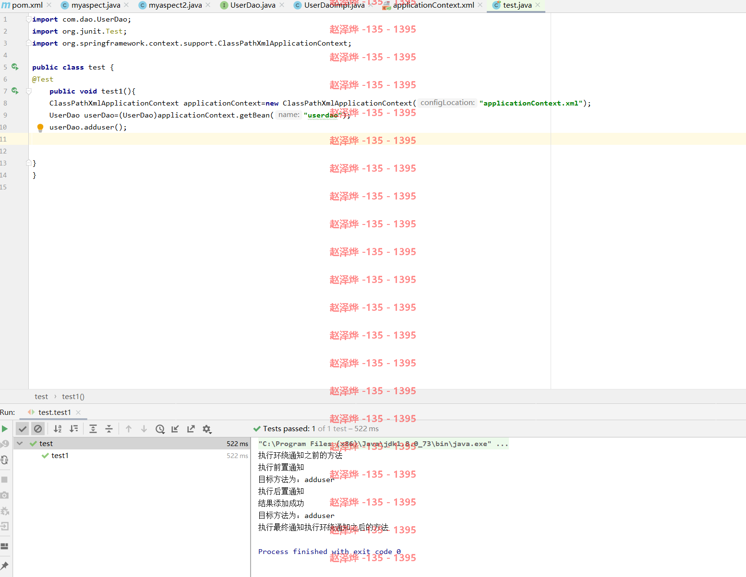Click Rerun Failed Tests icon
Image resolution: width=746 pixels, height=577 pixels.
click(x=5, y=444)
